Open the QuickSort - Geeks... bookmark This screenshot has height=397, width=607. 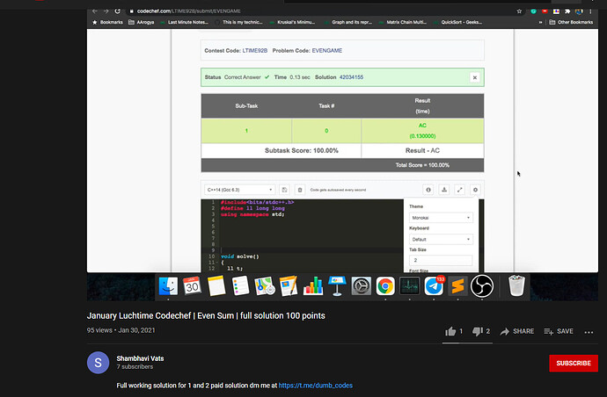click(458, 23)
